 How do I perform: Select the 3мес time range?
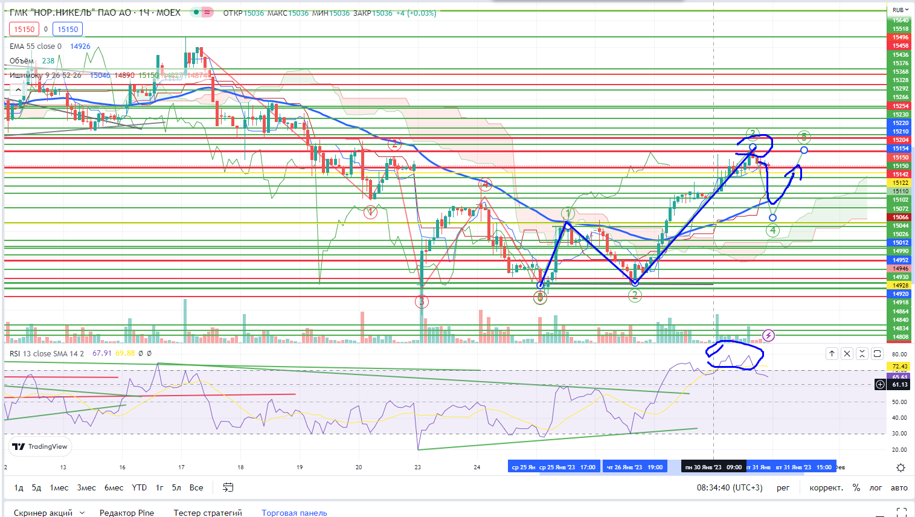coord(86,487)
